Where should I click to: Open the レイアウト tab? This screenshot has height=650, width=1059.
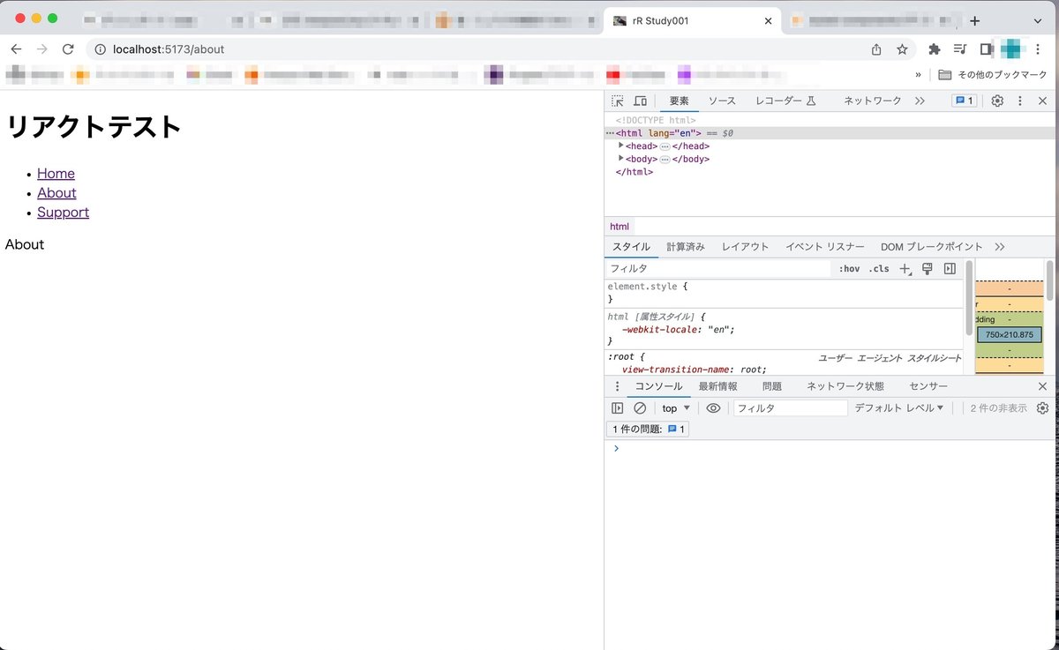click(x=745, y=247)
